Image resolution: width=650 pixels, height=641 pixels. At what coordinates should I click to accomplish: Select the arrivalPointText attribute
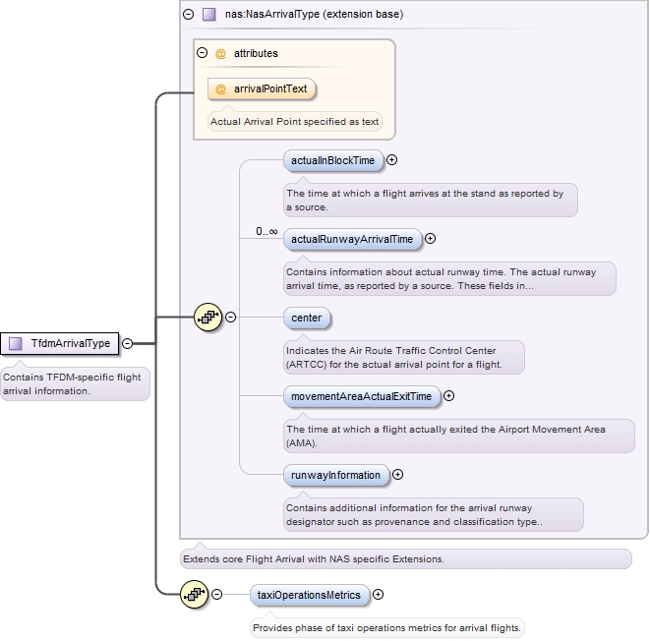269,88
